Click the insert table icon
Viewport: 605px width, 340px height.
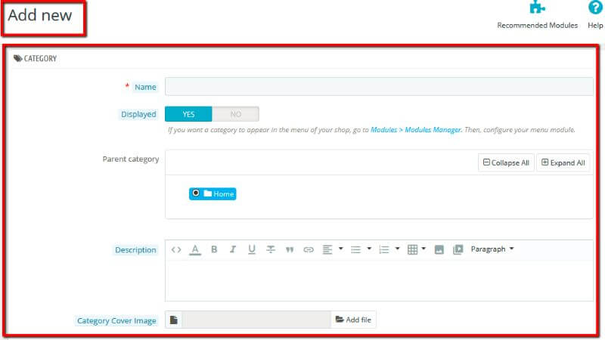pos(412,249)
